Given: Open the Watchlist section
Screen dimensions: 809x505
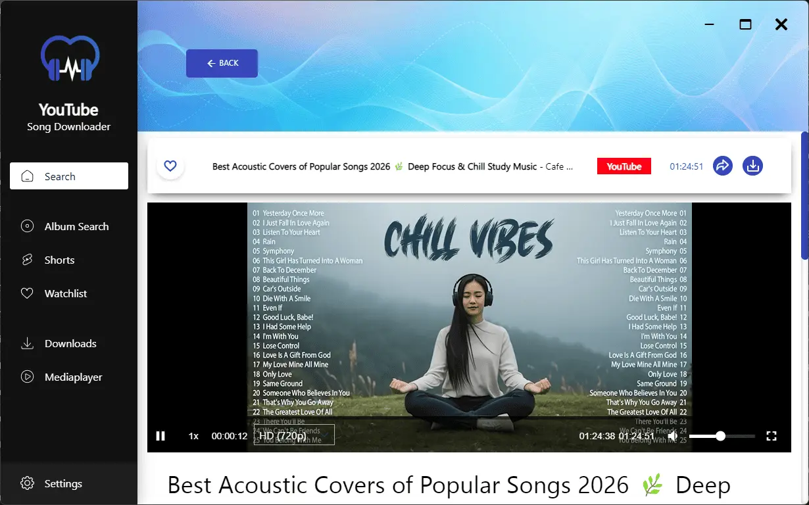Looking at the screenshot, I should tap(69, 293).
